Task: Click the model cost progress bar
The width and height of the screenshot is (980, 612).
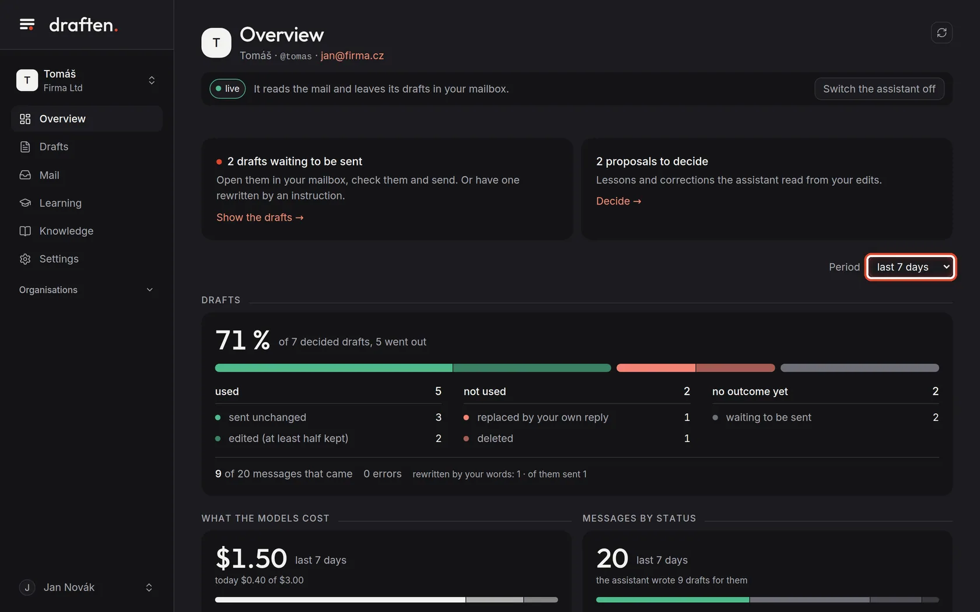Action: pos(386,600)
